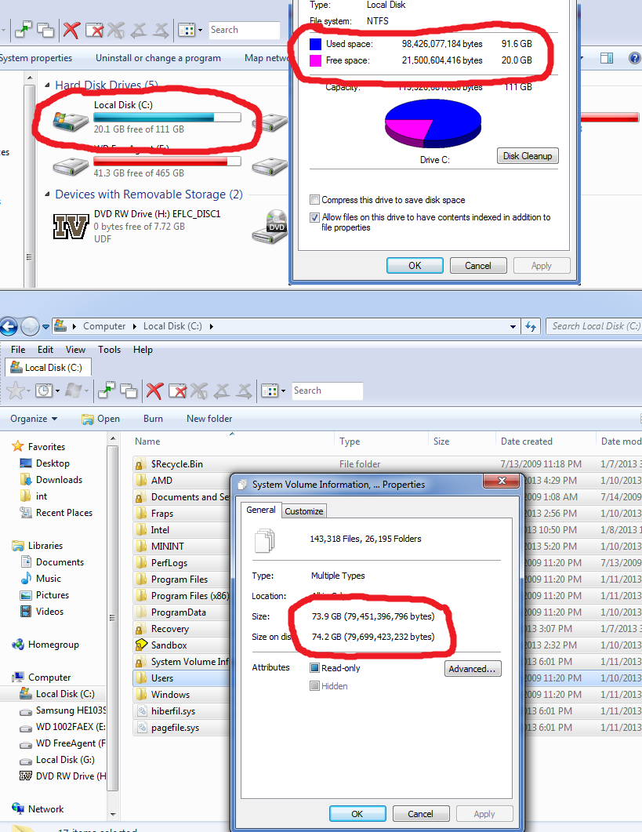Click the Music library icon in navigation pane
Image resolution: width=642 pixels, height=832 pixels.
(x=25, y=579)
